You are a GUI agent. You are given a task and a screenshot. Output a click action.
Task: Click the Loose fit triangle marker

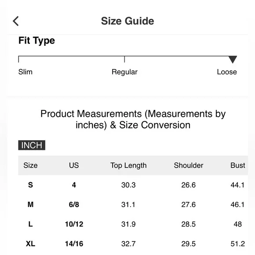(233, 59)
